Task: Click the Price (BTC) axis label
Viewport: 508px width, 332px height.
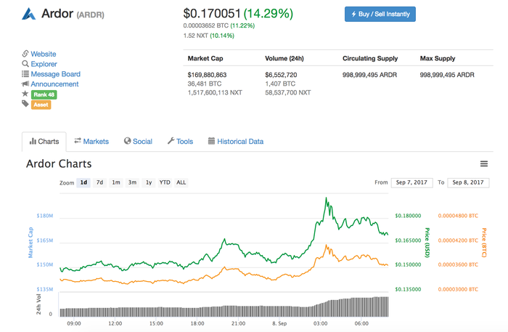Action: [x=484, y=243]
